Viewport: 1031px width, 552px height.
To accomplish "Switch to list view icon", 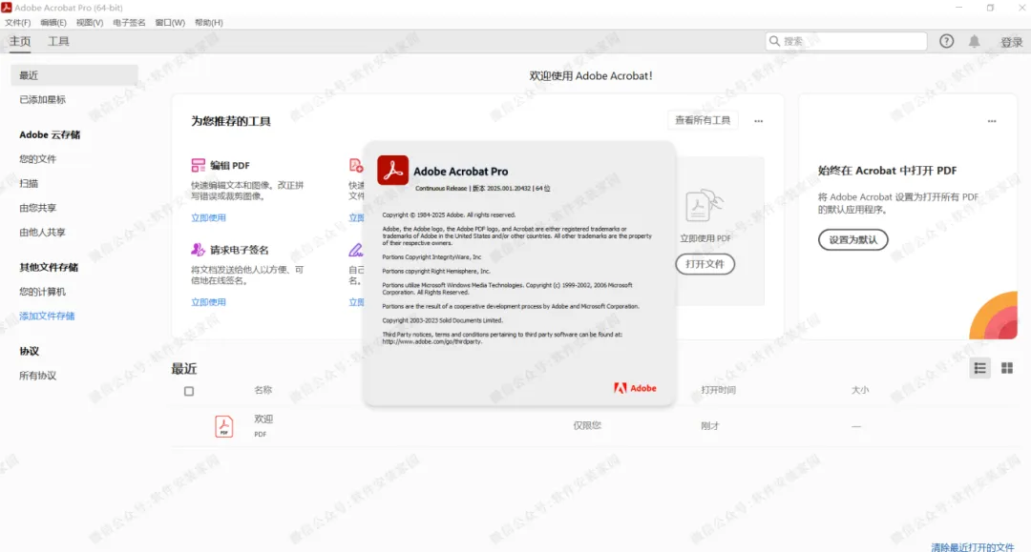I will click(979, 368).
